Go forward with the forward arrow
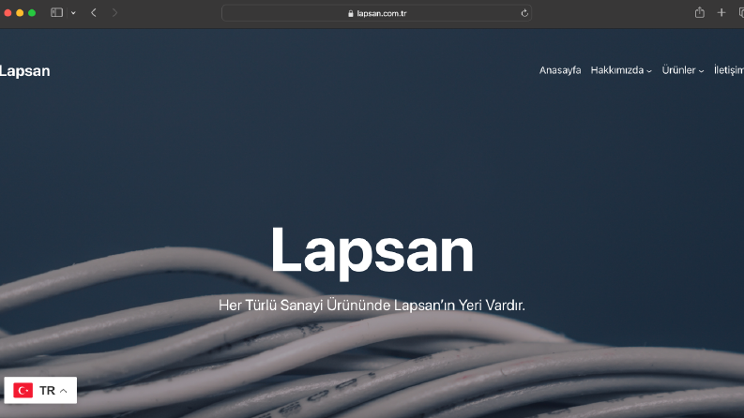The image size is (744, 418). tap(114, 13)
